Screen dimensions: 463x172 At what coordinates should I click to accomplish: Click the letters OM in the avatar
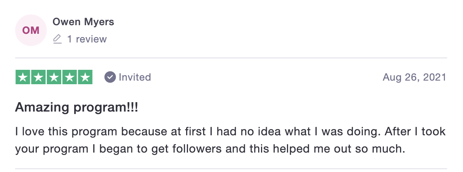[31, 30]
